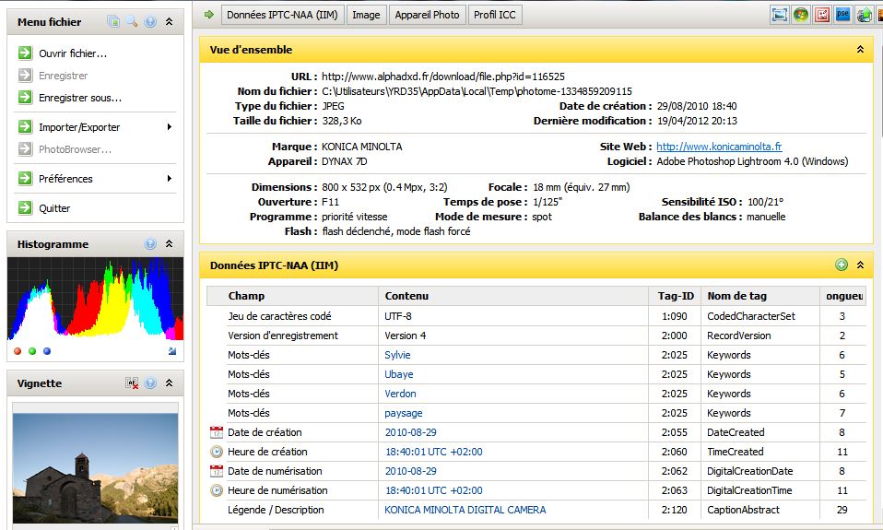
Task: Collapse the Histogramme panel
Action: (169, 244)
